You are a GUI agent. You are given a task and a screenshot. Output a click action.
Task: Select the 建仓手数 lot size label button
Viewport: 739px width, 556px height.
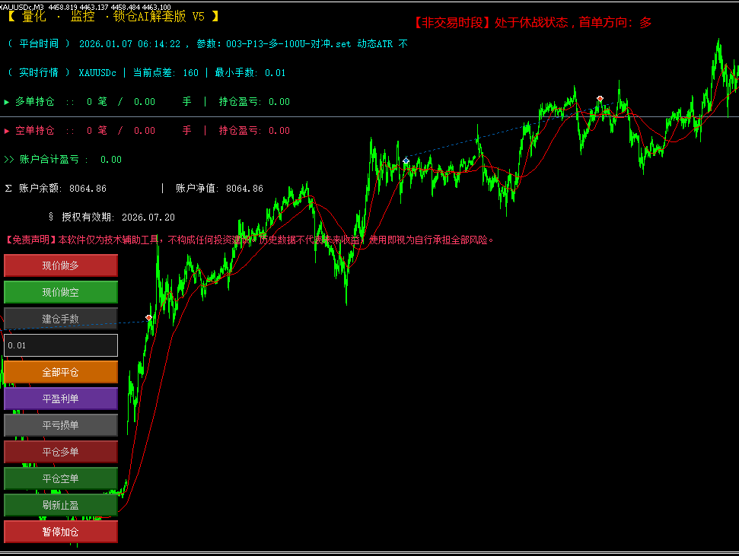(61, 319)
